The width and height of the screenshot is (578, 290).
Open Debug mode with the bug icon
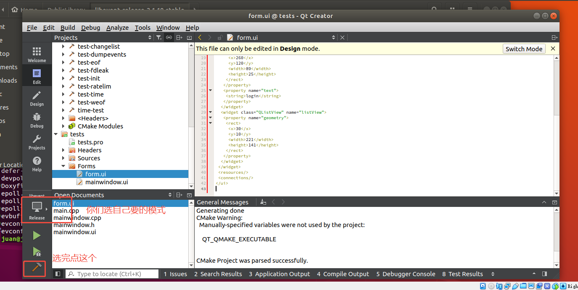click(x=37, y=120)
